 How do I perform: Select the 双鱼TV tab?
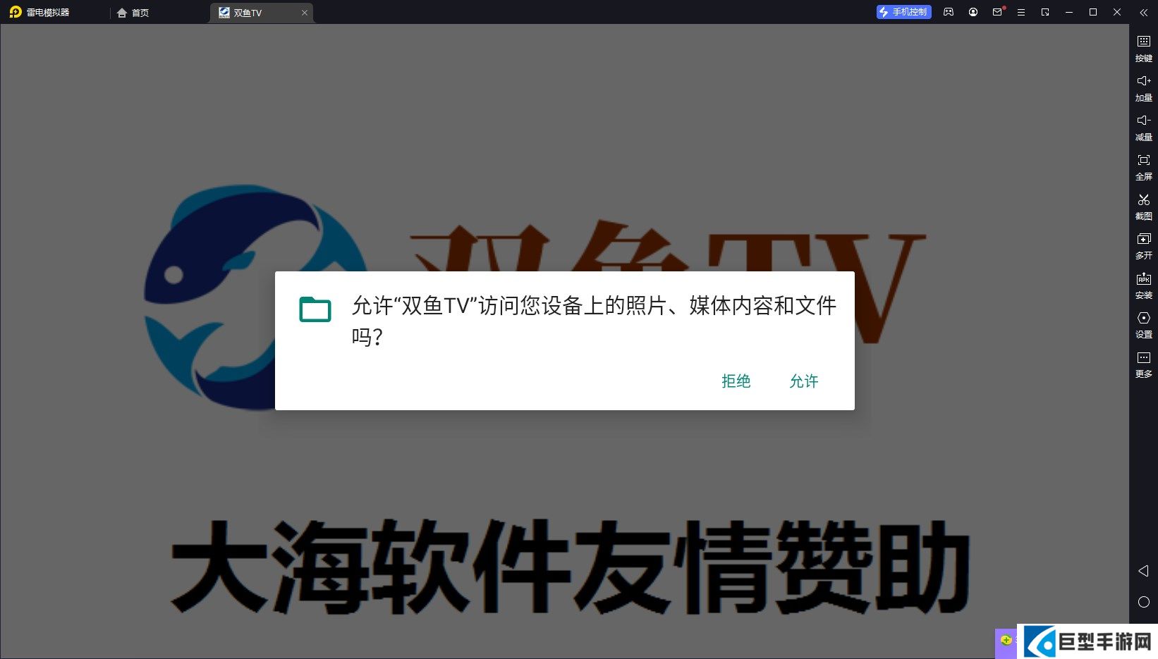pos(254,13)
